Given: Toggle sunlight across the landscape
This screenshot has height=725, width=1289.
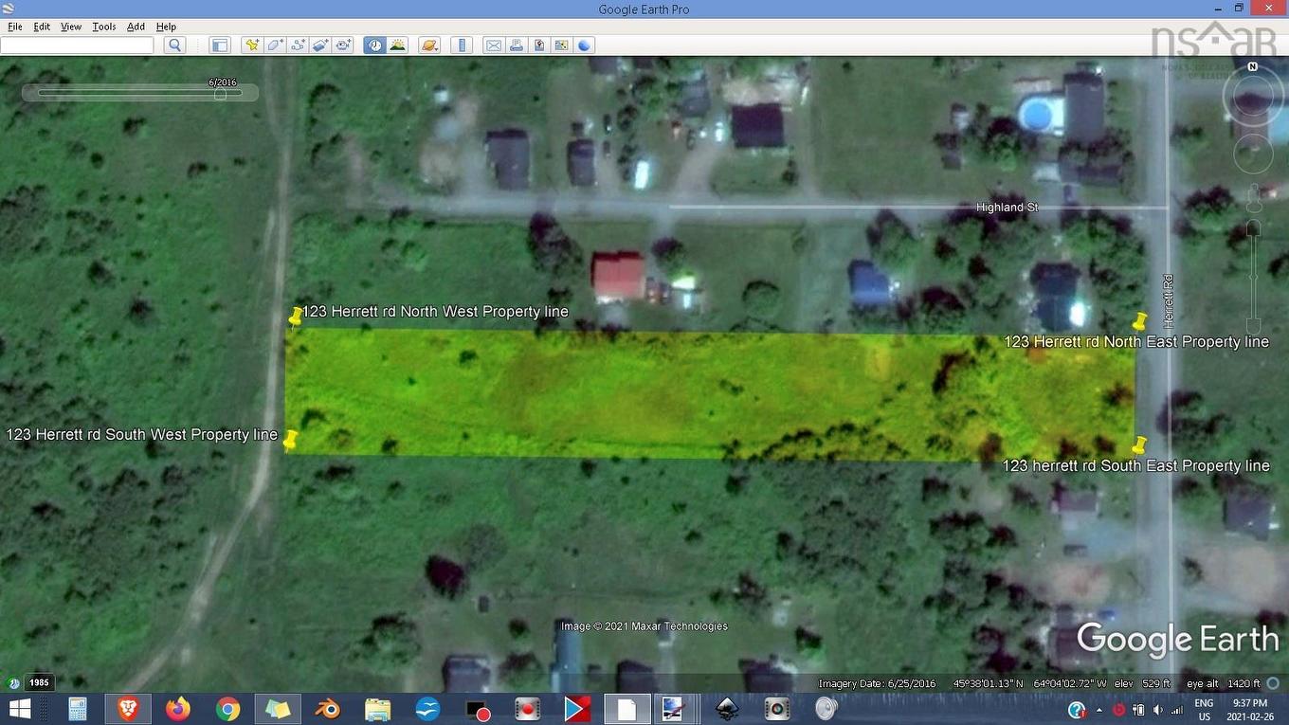Looking at the screenshot, I should click(x=398, y=45).
